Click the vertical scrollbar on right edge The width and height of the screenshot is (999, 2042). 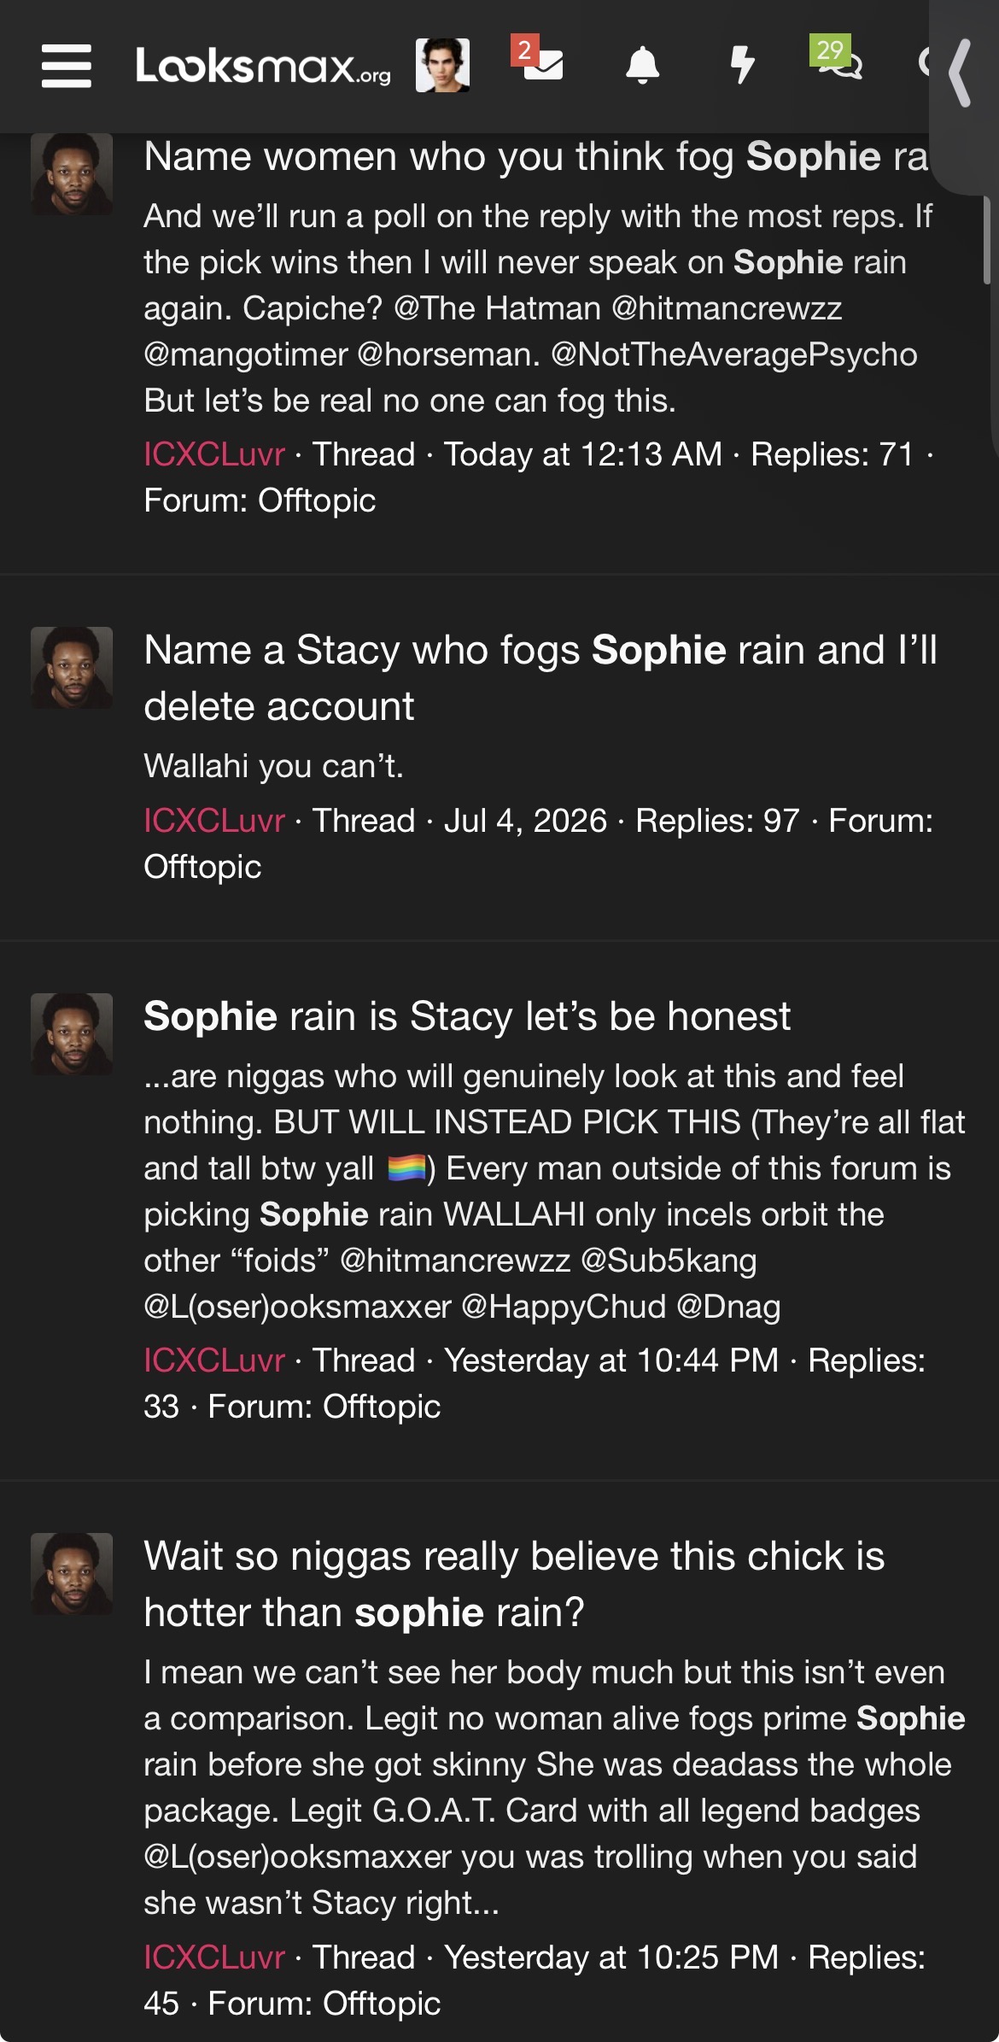click(987, 240)
